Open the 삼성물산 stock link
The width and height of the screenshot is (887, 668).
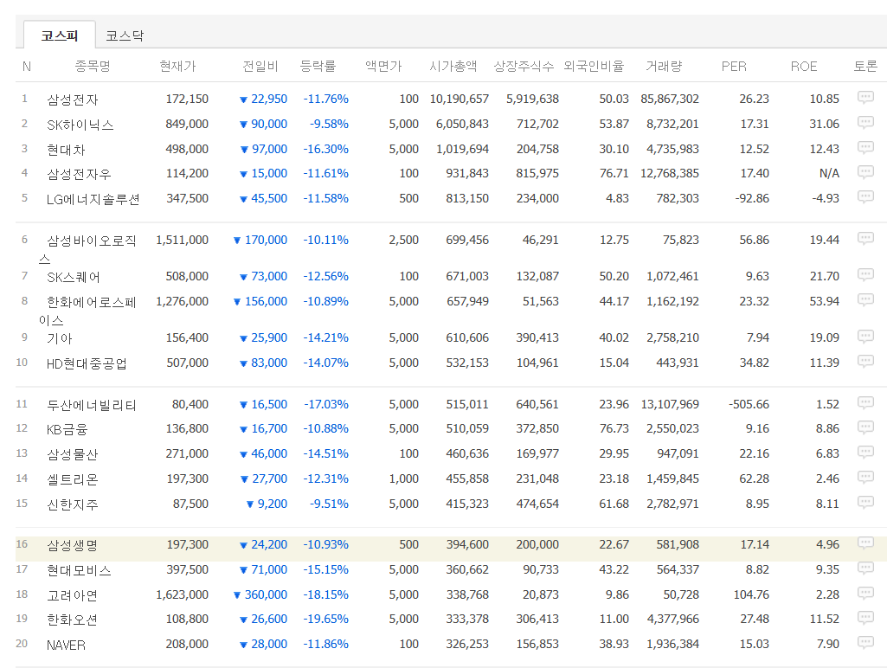[73, 454]
